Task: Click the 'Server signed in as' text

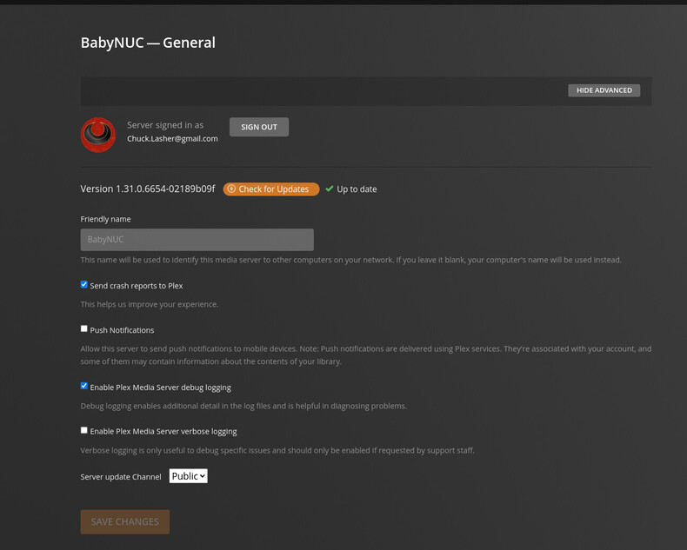Action: pyautogui.click(x=165, y=125)
